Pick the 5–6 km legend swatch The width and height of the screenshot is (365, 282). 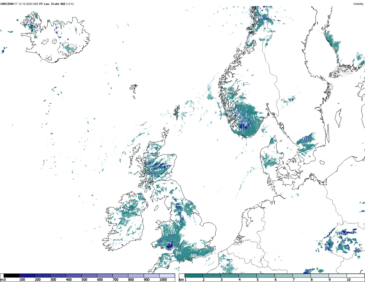point(265,275)
